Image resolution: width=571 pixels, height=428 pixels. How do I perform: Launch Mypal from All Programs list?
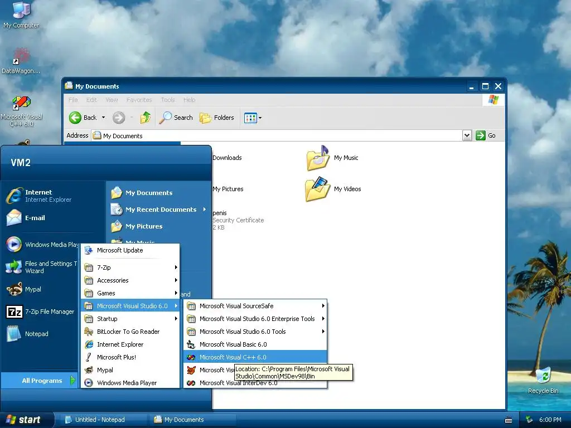[130, 370]
